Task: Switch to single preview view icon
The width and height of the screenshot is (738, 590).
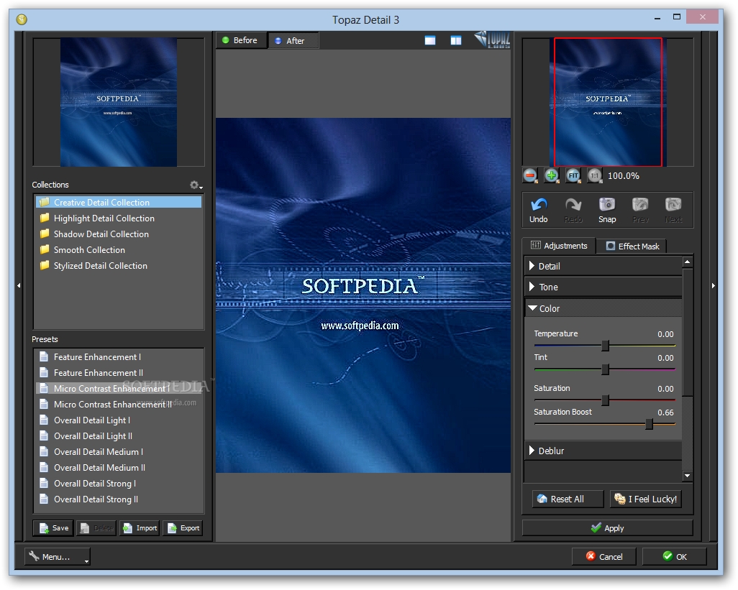Action: [430, 40]
